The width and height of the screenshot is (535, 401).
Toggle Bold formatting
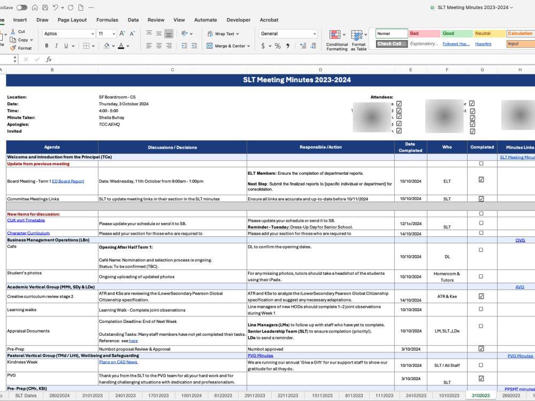click(47, 45)
